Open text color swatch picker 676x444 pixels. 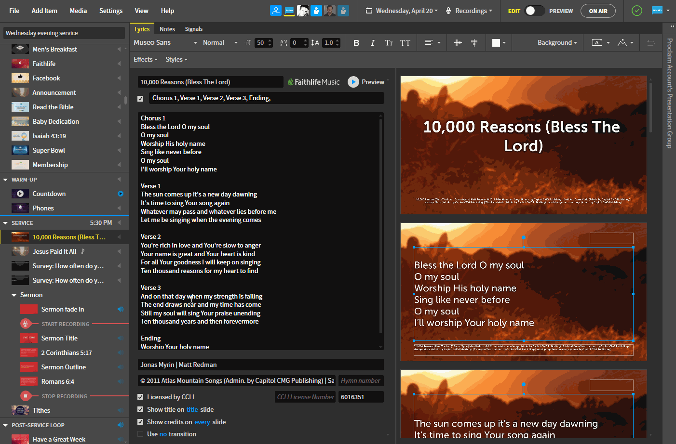click(x=499, y=43)
